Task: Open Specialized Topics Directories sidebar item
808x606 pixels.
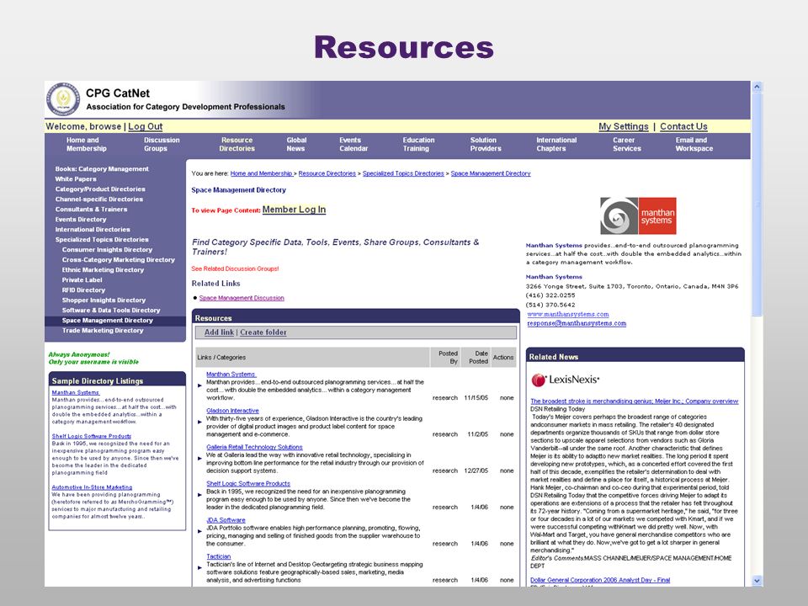Action: pyautogui.click(x=102, y=240)
